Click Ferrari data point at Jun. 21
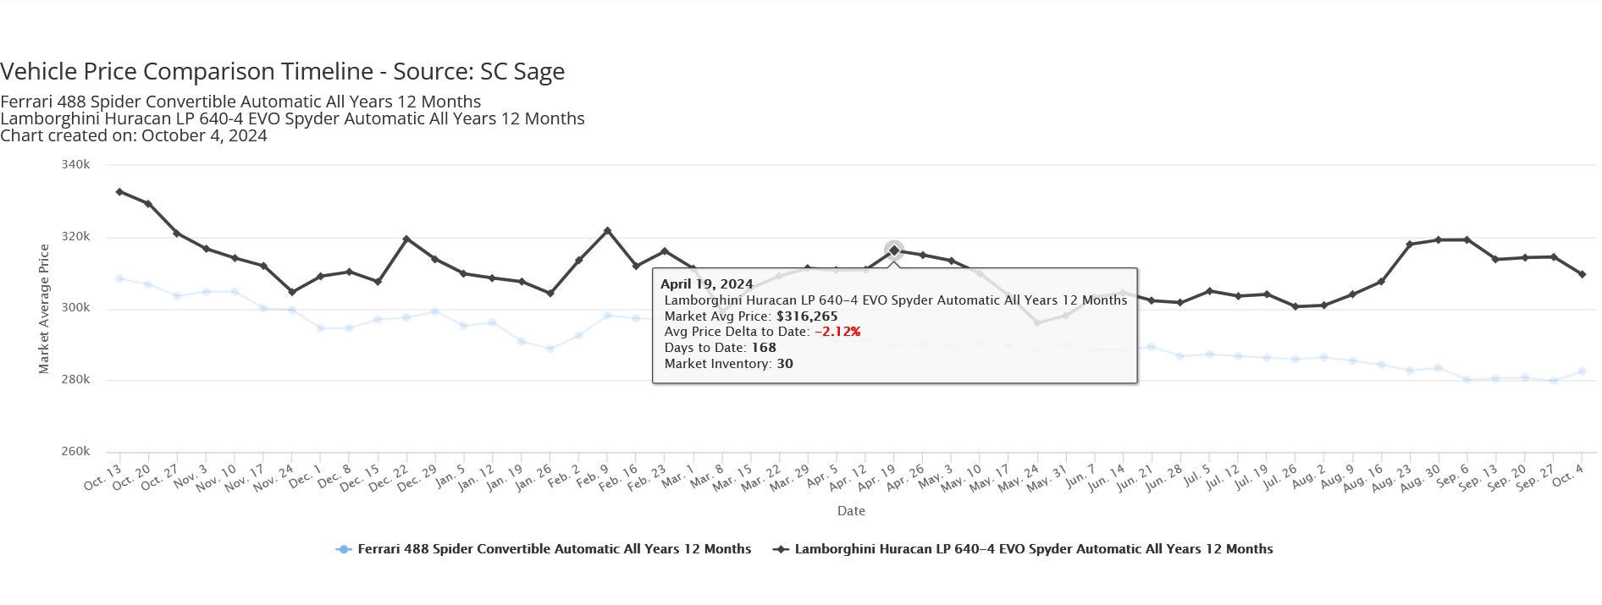 click(1152, 347)
